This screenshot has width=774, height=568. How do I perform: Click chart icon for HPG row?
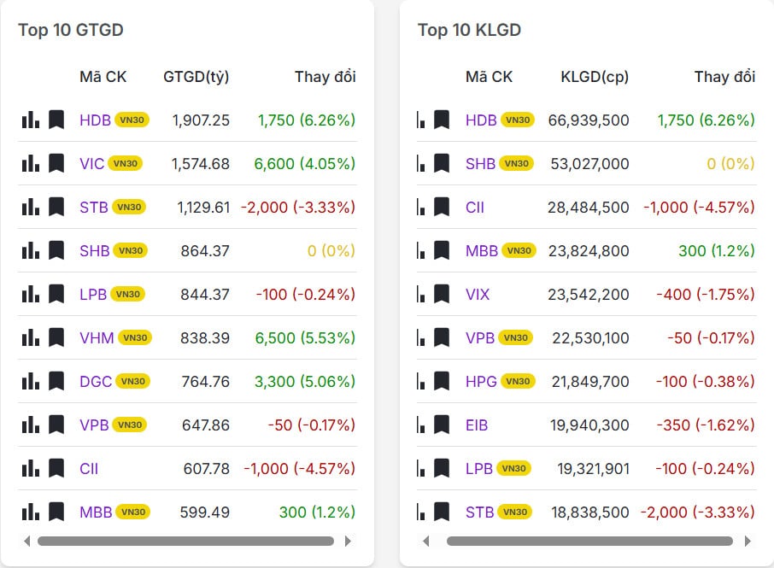(420, 381)
